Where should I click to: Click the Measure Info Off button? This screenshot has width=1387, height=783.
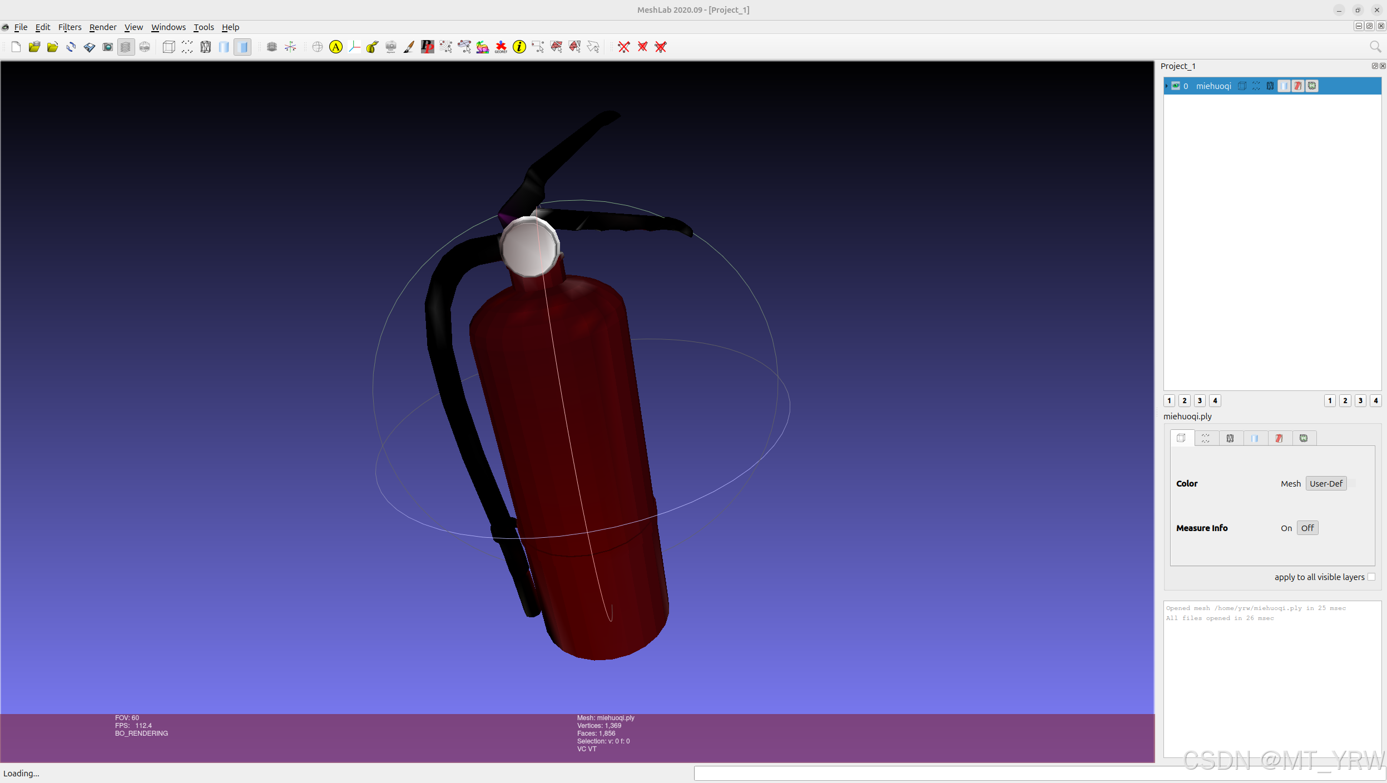click(x=1307, y=528)
